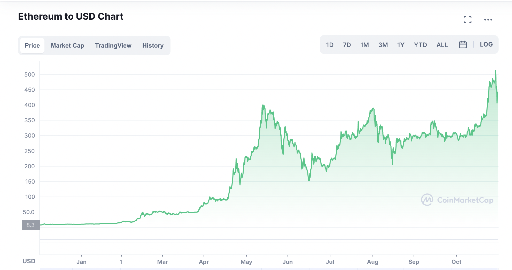Open the three-dot more options menu
Screen dimensions: 512x270
point(488,20)
